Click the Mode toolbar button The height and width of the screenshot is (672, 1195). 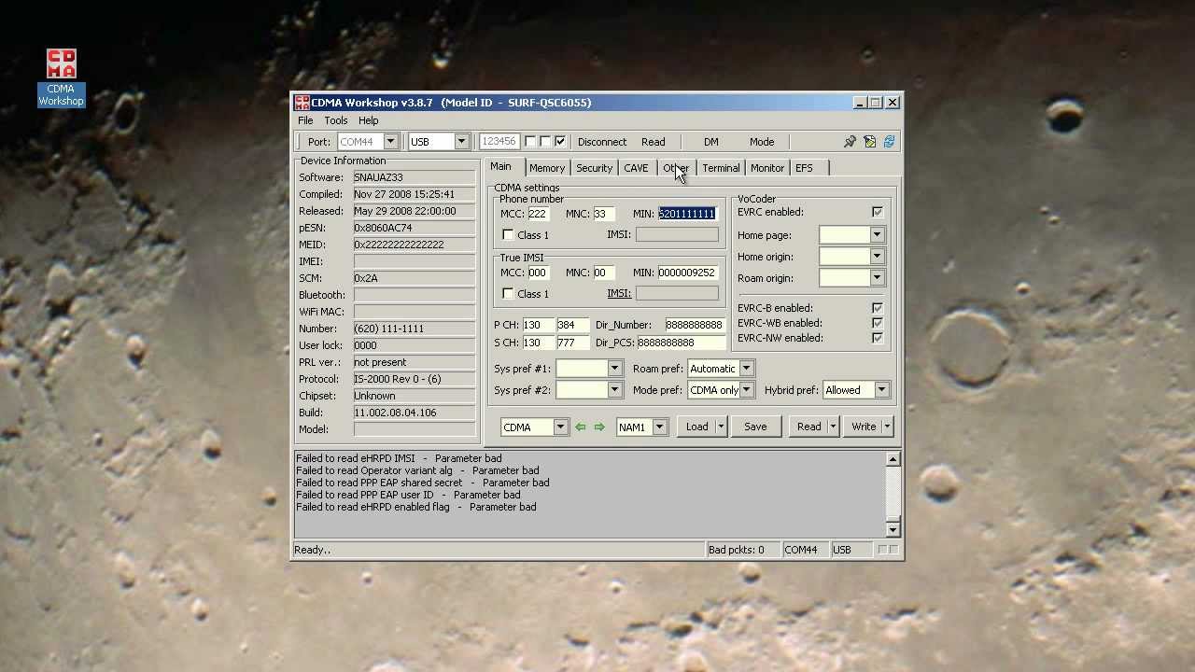762,142
